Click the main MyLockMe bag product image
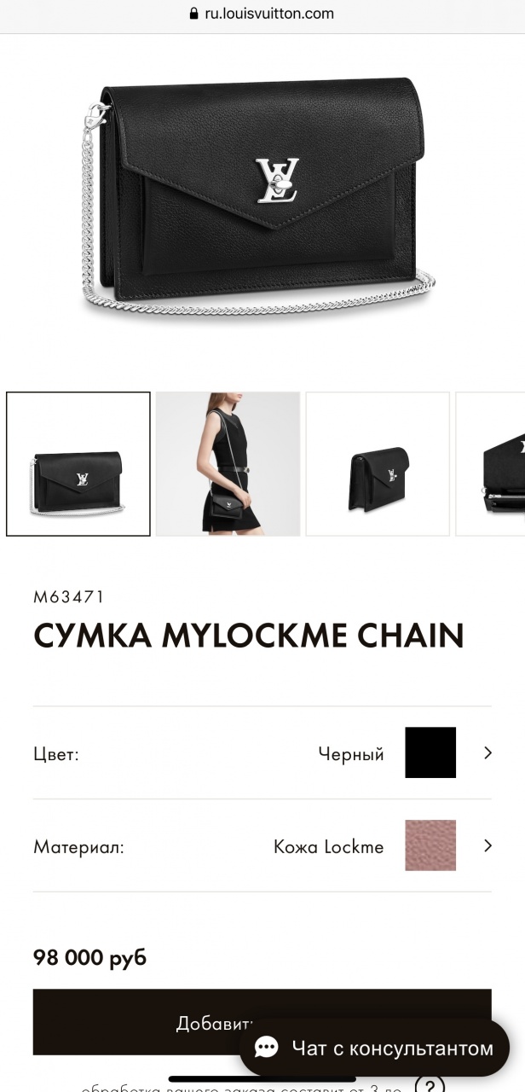The image size is (525, 1092). coord(262,200)
